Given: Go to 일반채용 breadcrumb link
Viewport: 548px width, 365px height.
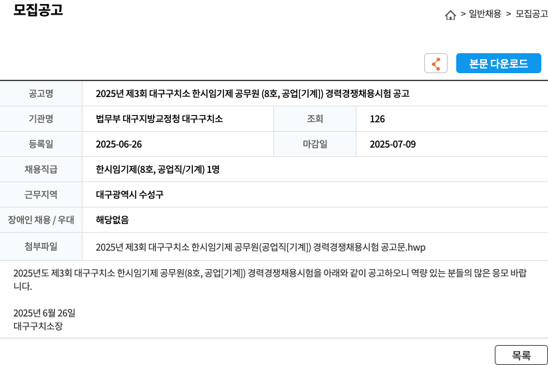Looking at the screenshot, I should pyautogui.click(x=485, y=13).
